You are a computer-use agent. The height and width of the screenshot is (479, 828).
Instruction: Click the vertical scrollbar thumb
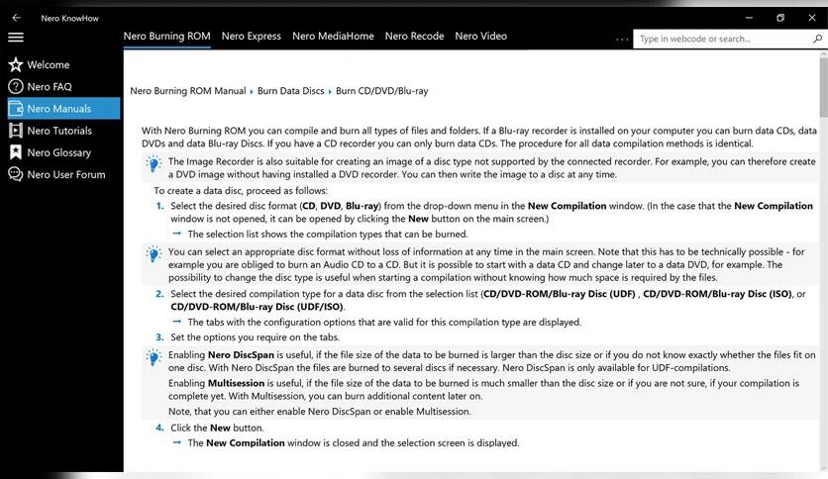tap(824, 87)
